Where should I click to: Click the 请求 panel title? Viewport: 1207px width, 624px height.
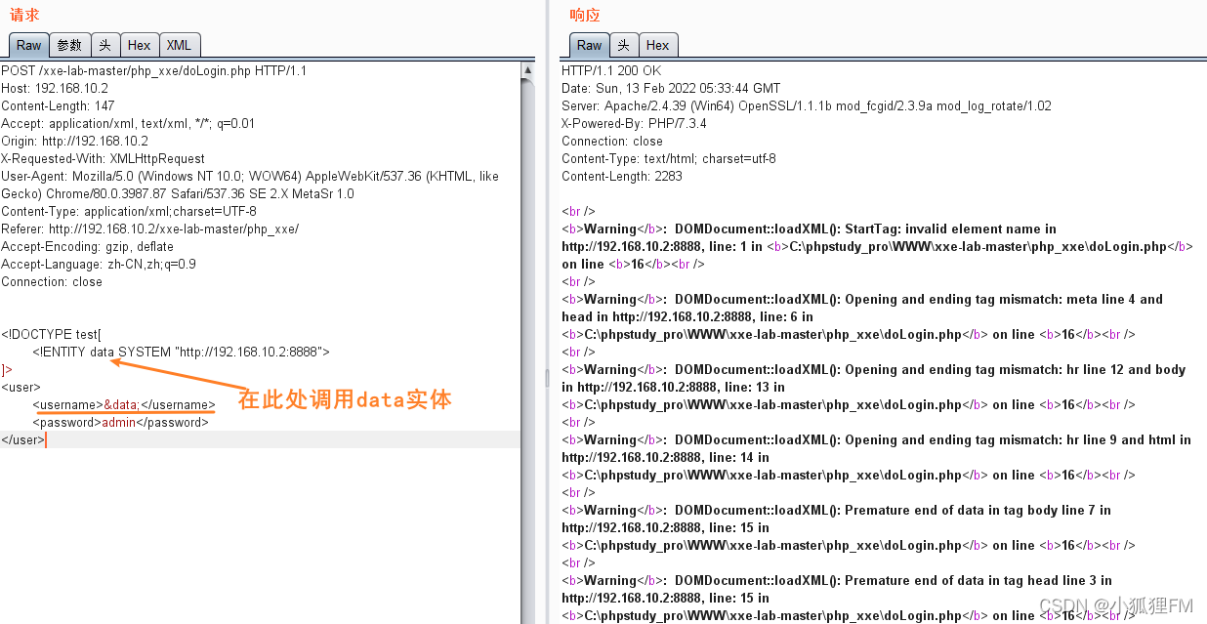pos(24,15)
